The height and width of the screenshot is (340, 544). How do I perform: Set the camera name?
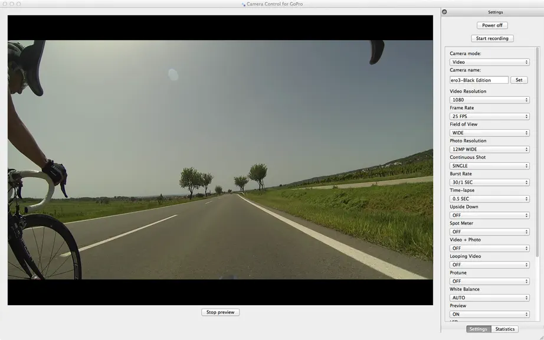pos(519,80)
